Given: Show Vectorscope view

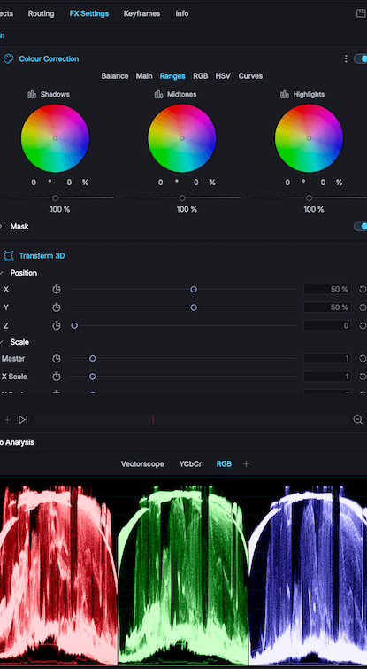Looking at the screenshot, I should pos(142,464).
